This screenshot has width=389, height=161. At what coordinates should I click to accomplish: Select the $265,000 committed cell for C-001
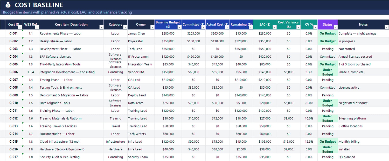[x=193, y=33]
